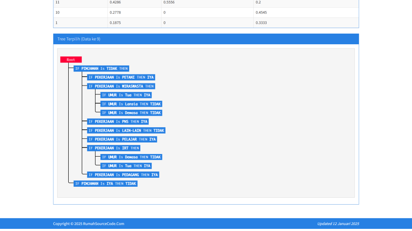Click UMUR Is Lansia THEN TIDAK node
Image resolution: width=412 pixels, height=231 pixels.
(x=131, y=104)
